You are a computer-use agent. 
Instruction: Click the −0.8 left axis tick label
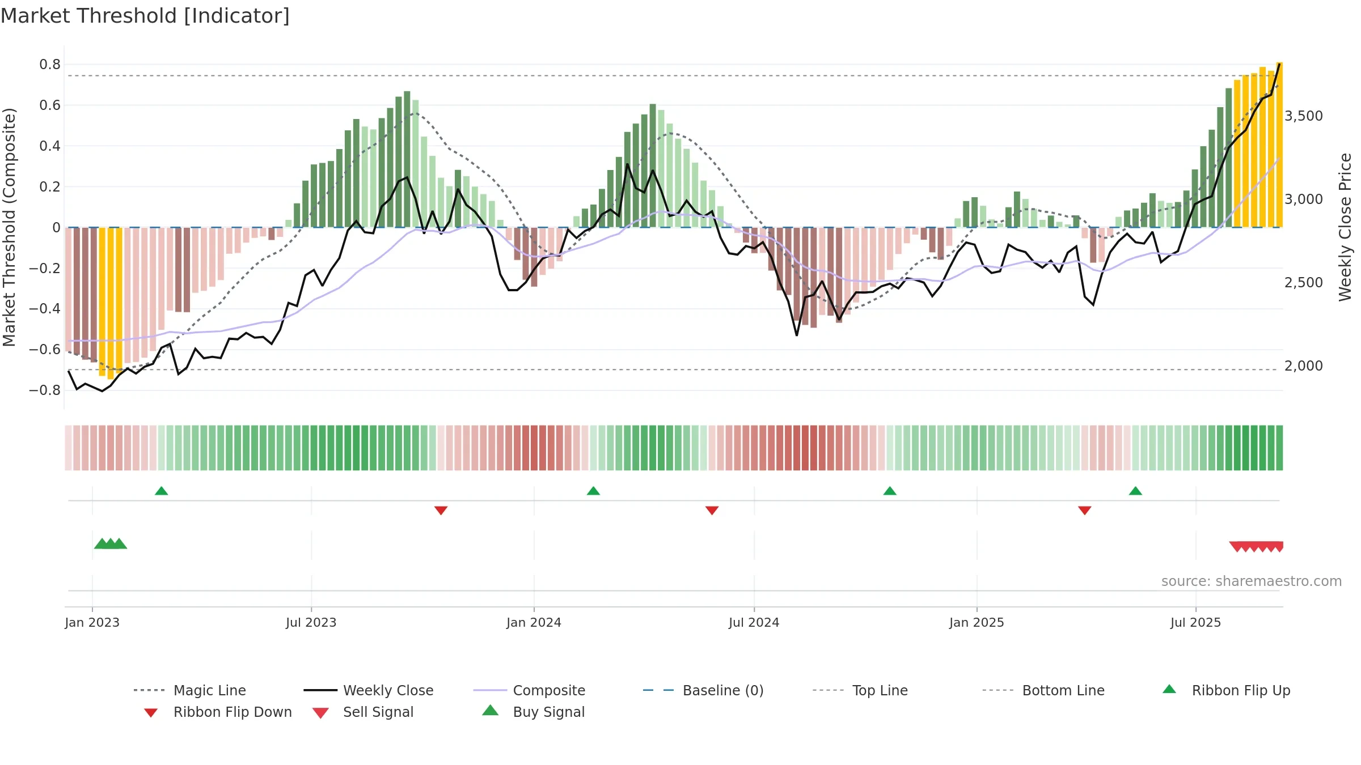[45, 390]
